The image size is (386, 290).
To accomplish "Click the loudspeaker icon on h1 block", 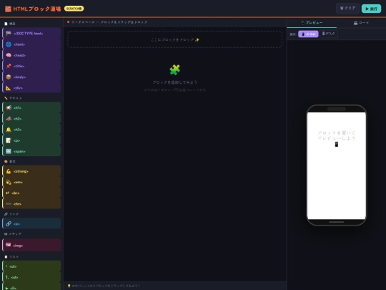I will (9, 107).
